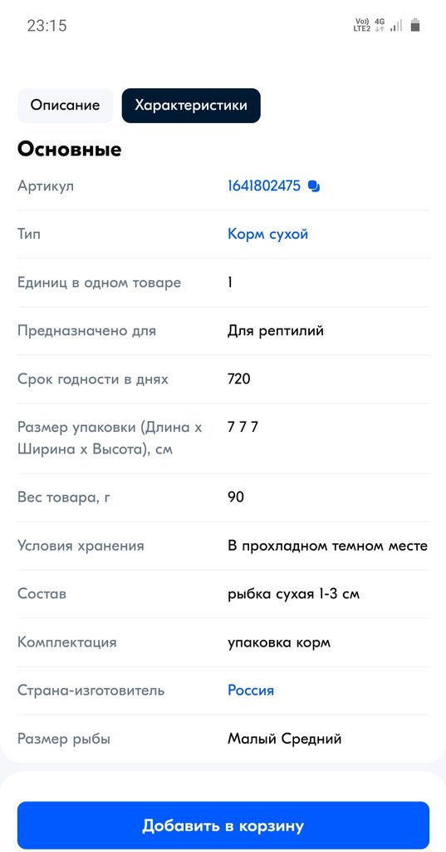Follow the Россия country link
The width and height of the screenshot is (446, 852).
(251, 691)
